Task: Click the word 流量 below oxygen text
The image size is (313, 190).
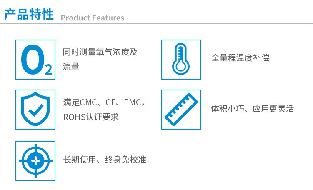Action: click(x=71, y=66)
